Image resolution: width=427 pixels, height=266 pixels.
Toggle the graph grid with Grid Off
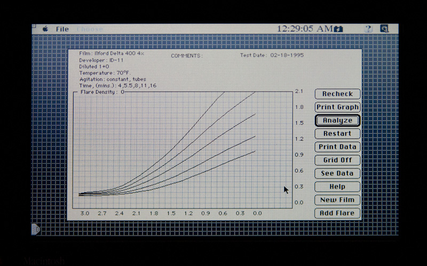(337, 160)
